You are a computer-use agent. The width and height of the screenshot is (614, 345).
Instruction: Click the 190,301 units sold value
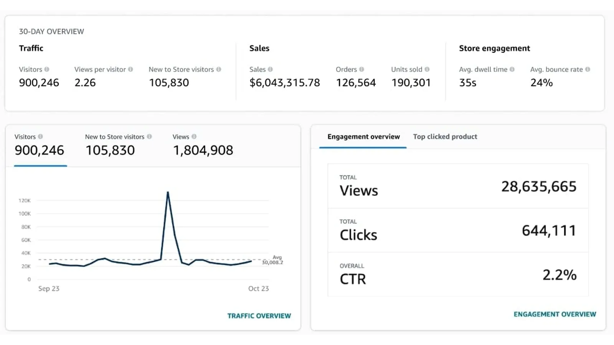pos(411,83)
